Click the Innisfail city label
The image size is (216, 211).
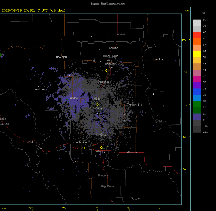pos(104,82)
